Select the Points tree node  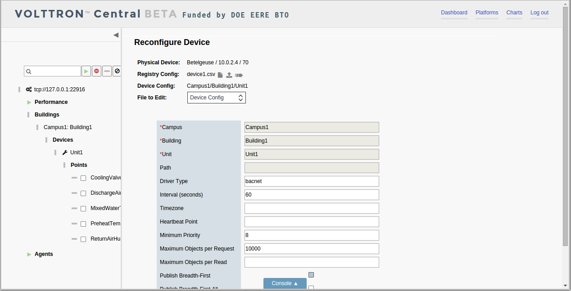[79, 165]
